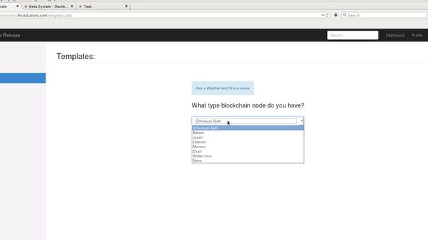Screen dimensions: 428x240
Task: Select Dash node type
Action: (x=248, y=151)
